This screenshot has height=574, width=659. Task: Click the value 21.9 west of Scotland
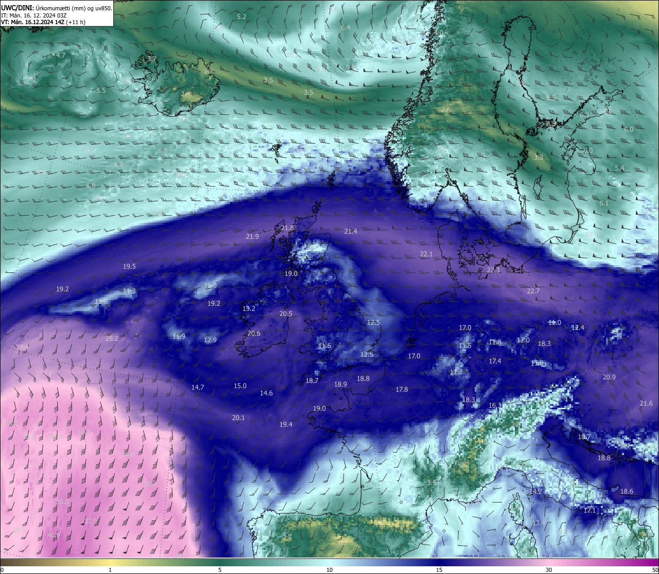(252, 236)
